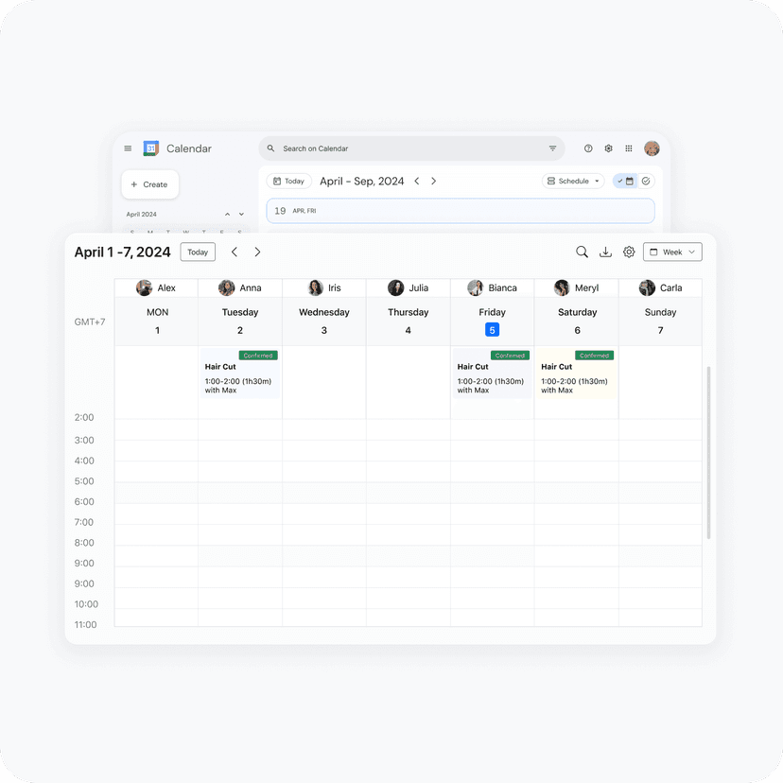This screenshot has width=783, height=783.
Task: Open search filter options icon
Action: (x=552, y=148)
